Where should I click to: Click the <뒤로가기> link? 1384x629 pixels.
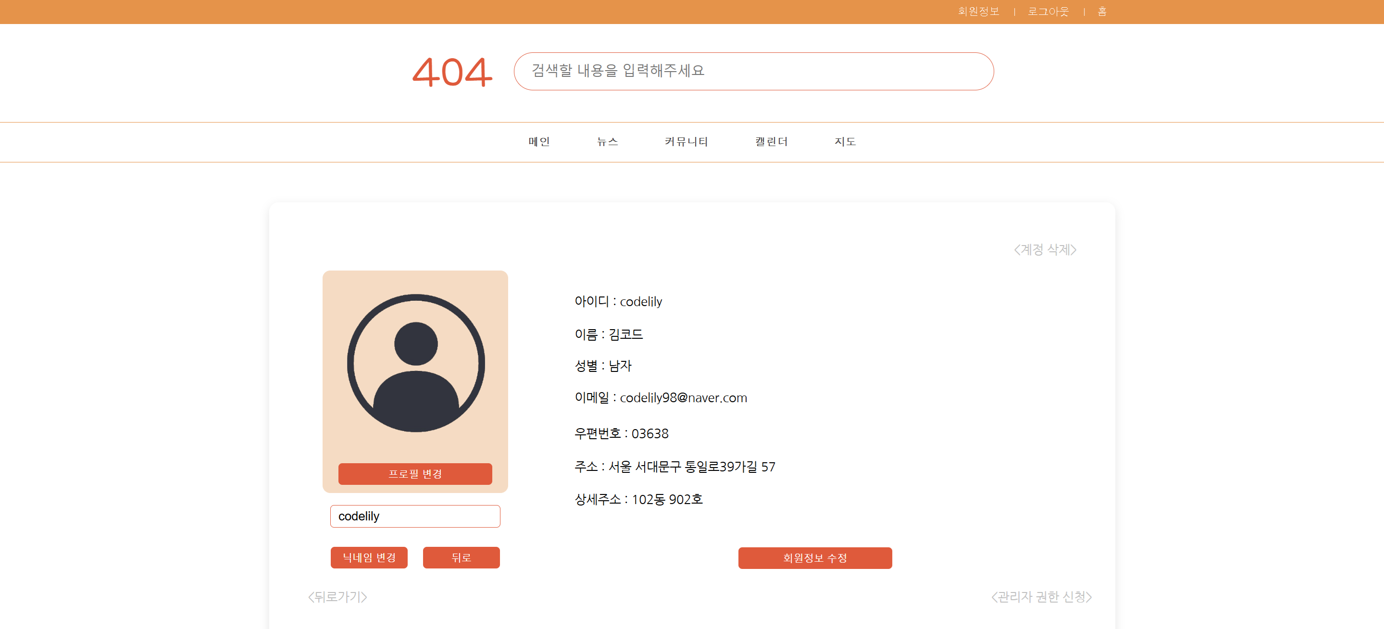tap(337, 597)
